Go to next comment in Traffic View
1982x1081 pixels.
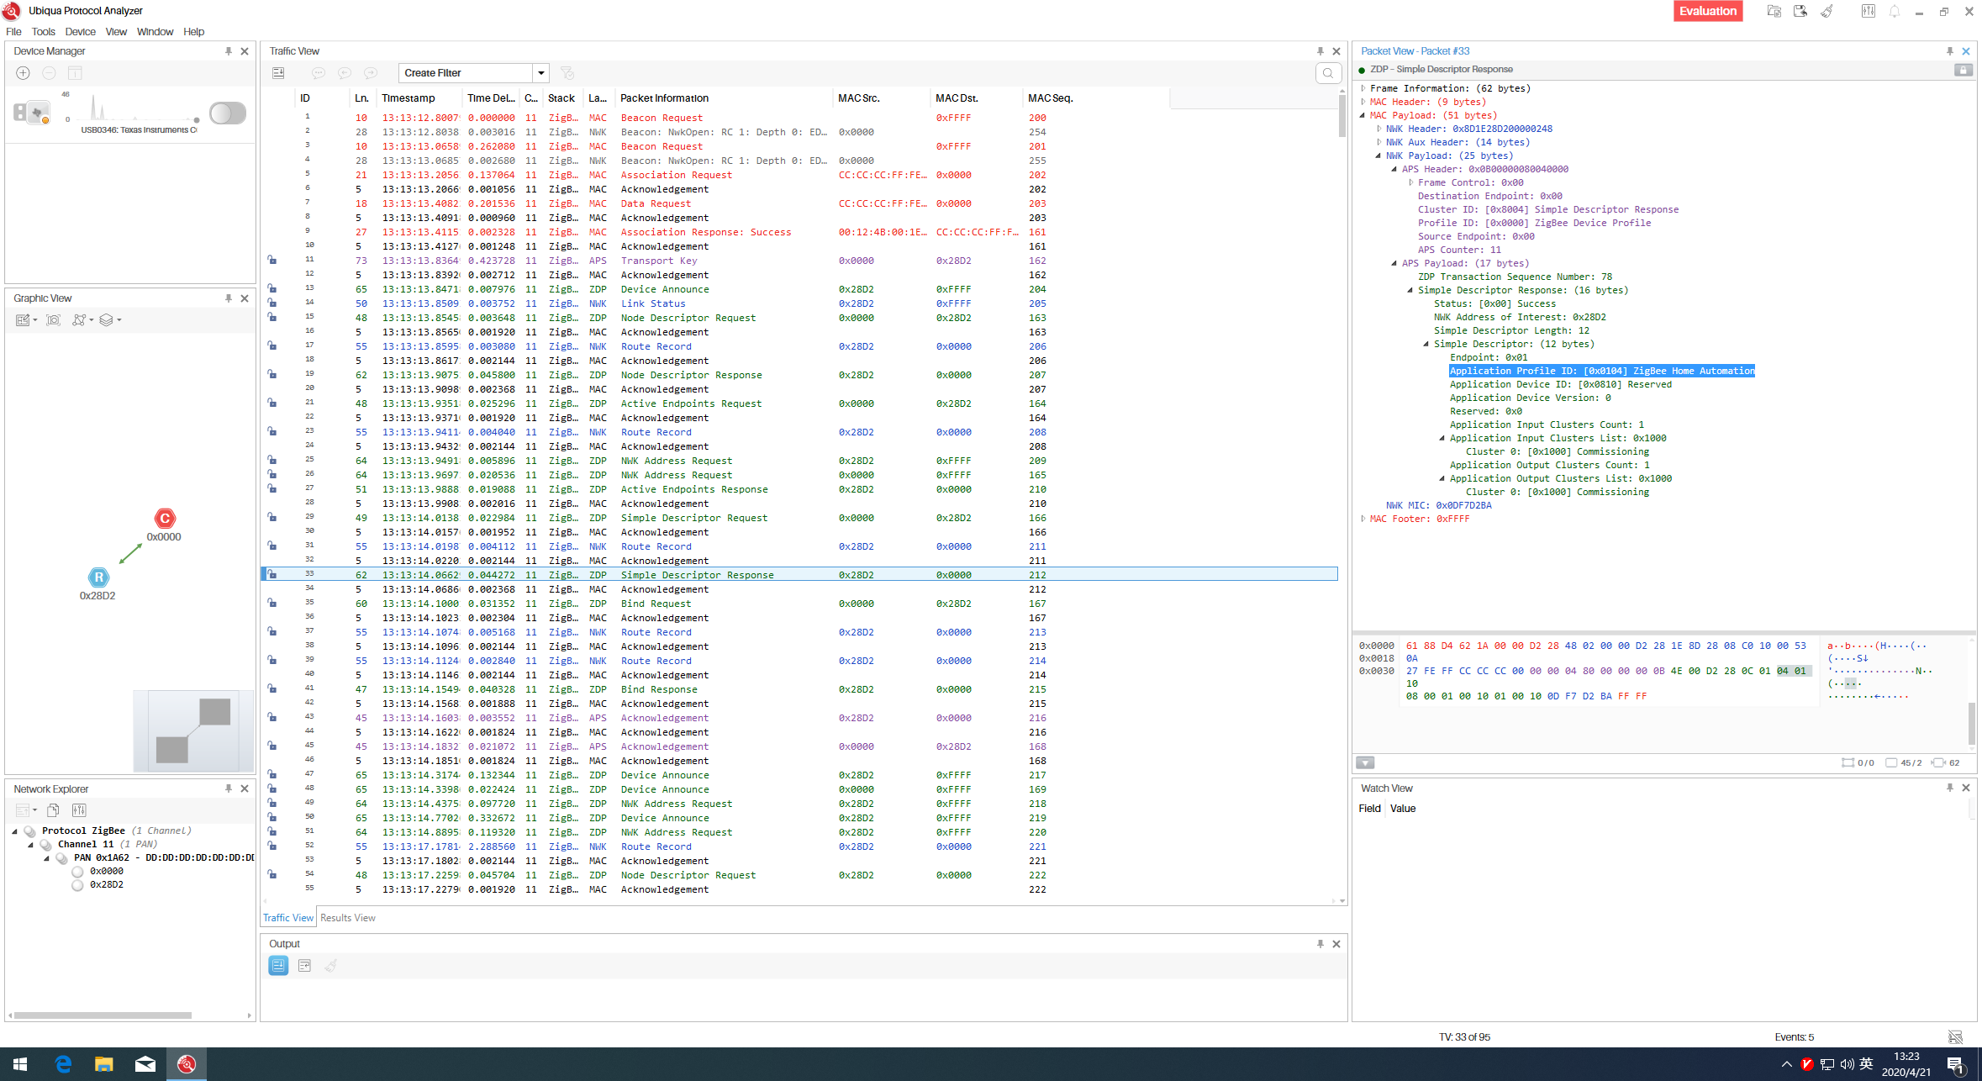371,73
